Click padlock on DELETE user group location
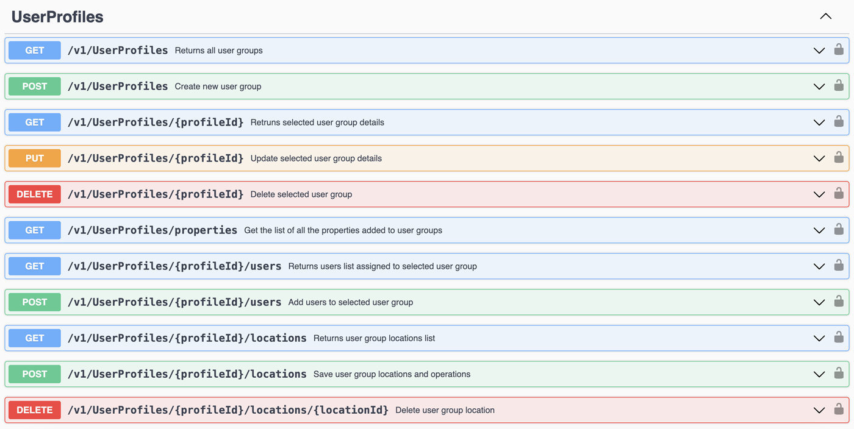 tap(839, 409)
